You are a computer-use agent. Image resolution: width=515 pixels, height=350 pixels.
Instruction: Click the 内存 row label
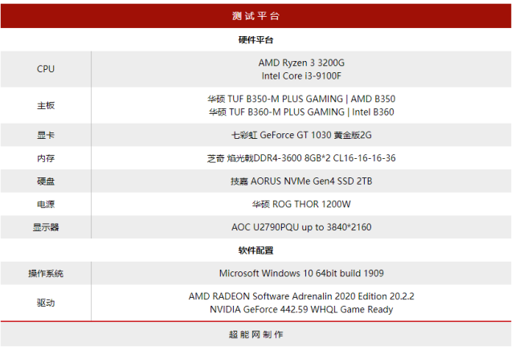coord(46,158)
